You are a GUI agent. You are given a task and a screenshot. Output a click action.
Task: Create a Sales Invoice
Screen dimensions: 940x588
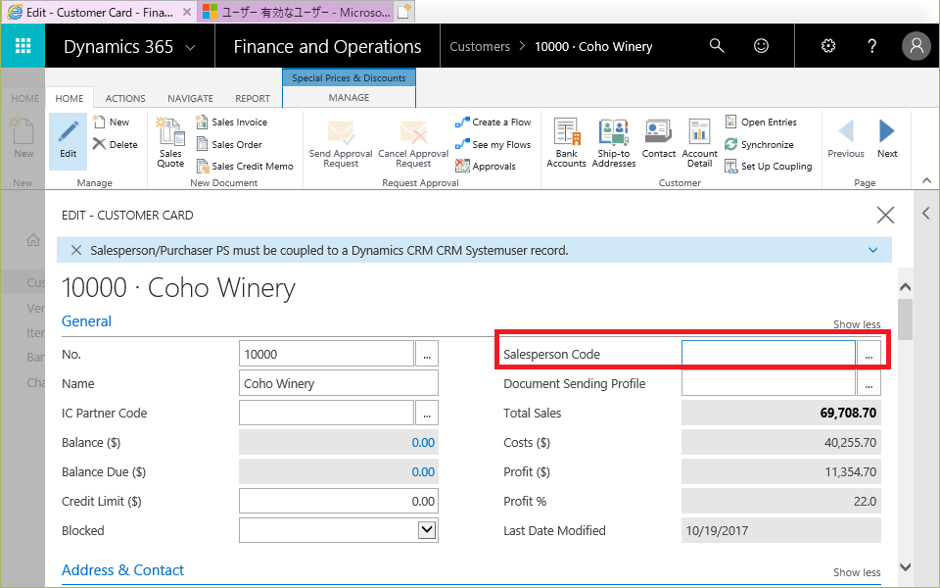point(232,122)
